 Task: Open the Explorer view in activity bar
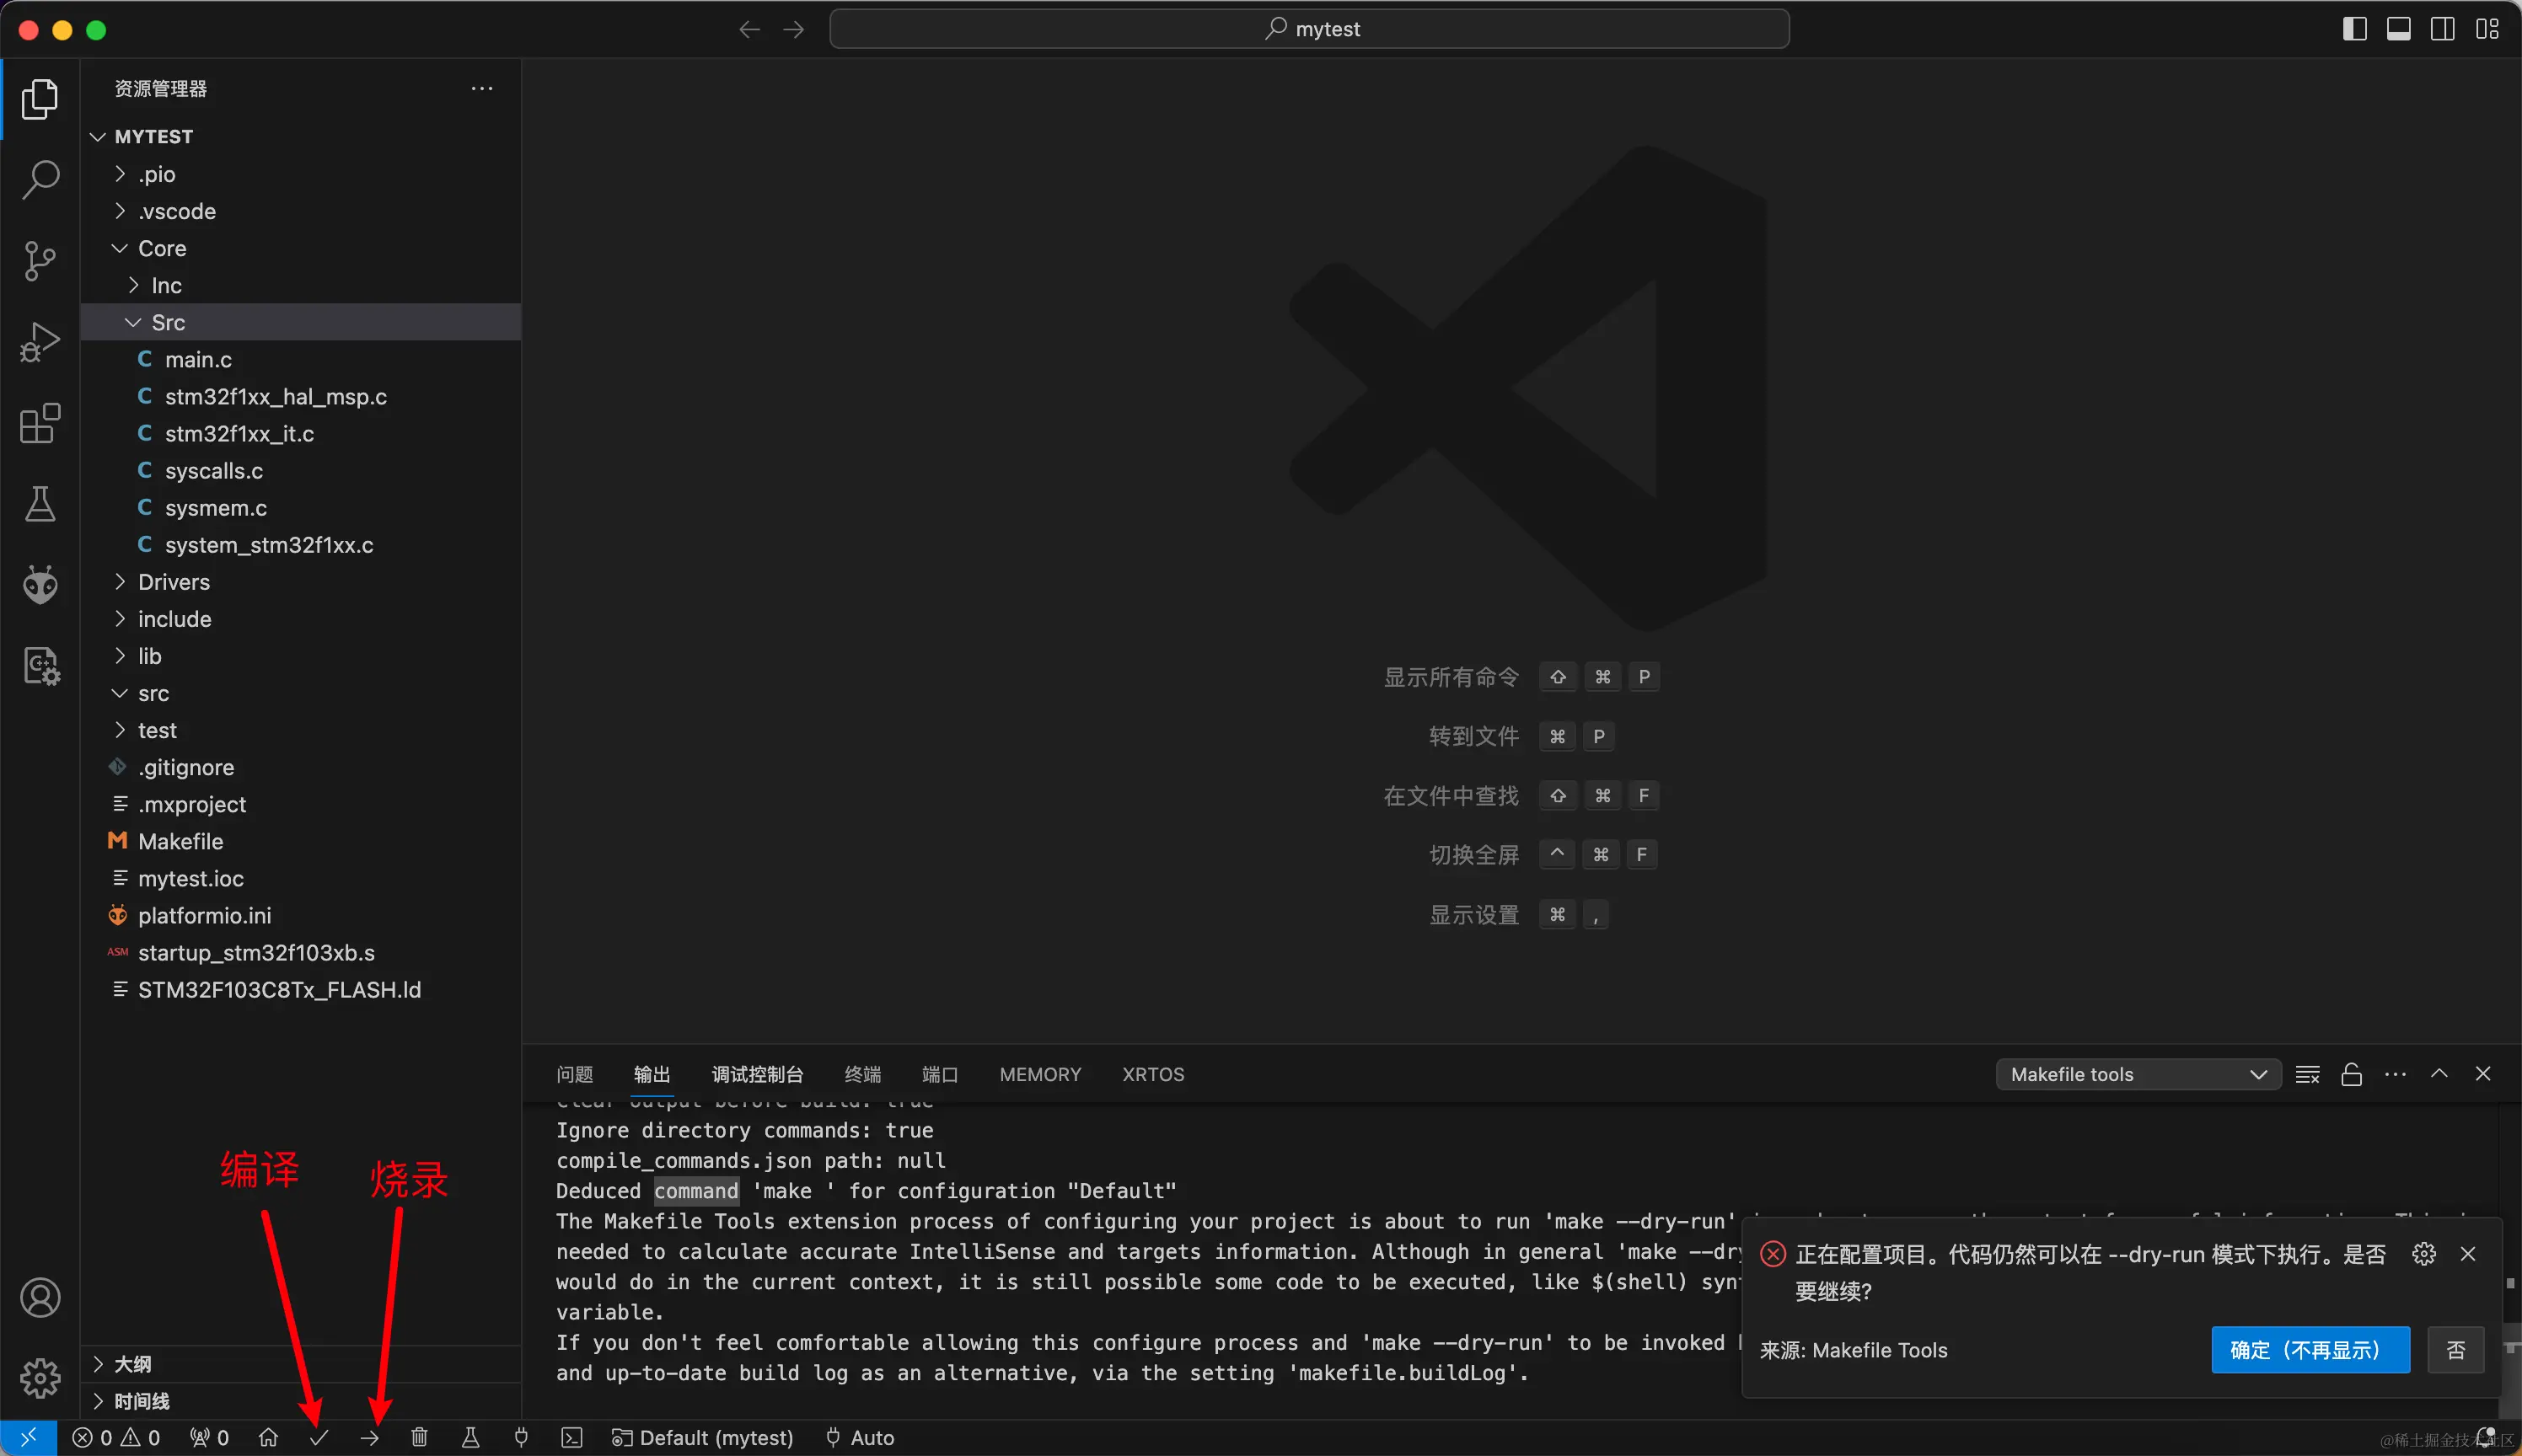pyautogui.click(x=40, y=99)
